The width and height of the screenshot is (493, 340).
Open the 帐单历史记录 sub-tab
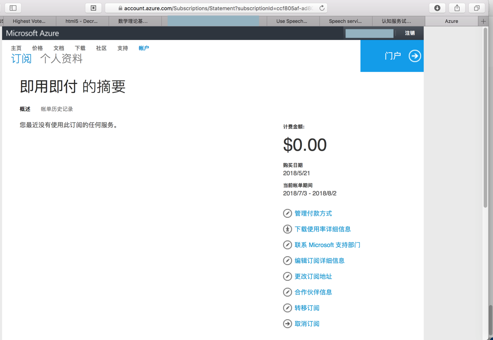point(57,109)
